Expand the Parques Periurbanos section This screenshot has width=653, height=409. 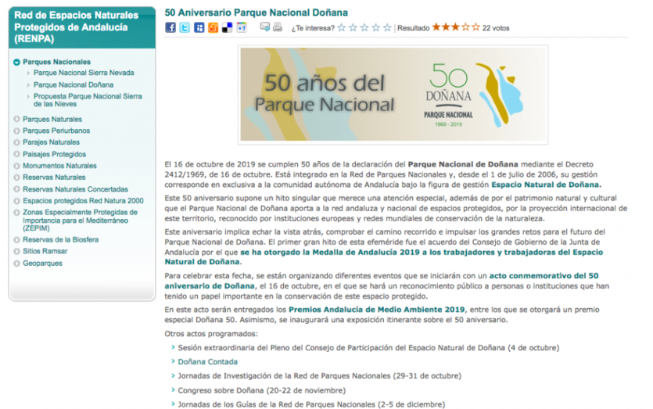[16, 131]
